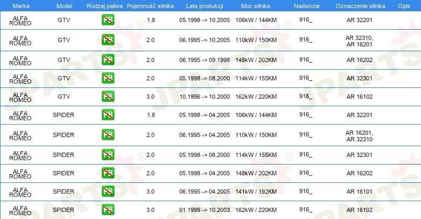Click ALFA ROMEO in GTV 1.8 row
This screenshot has width=421, height=219.
(x=20, y=20)
